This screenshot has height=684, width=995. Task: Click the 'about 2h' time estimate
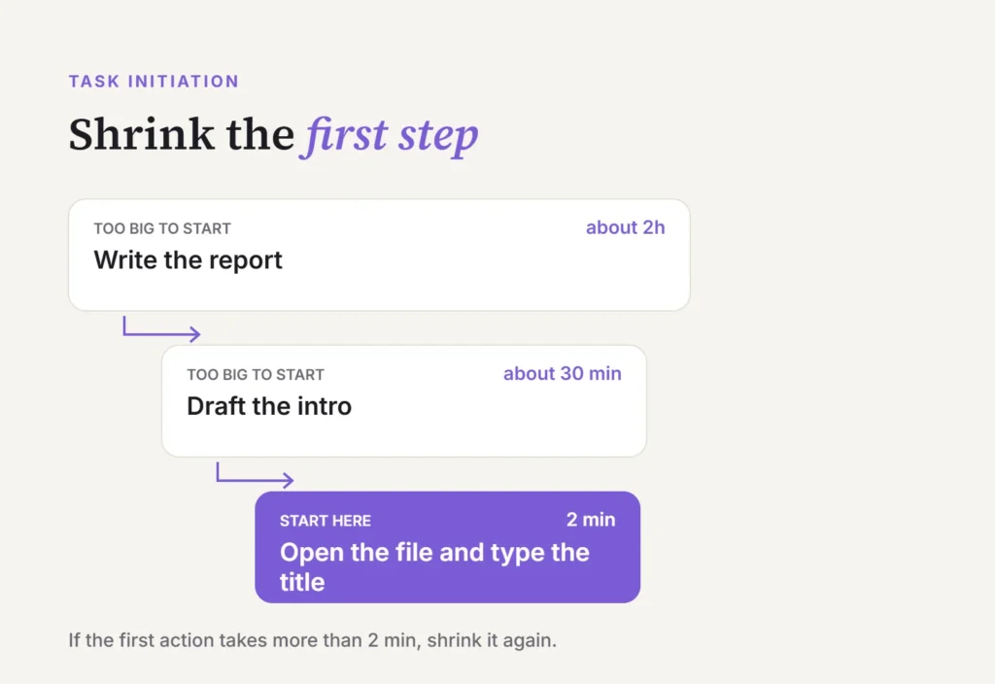coord(625,227)
